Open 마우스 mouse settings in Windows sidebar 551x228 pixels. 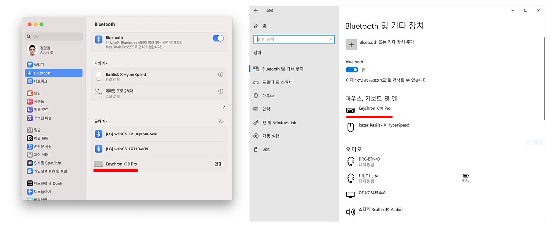click(x=264, y=95)
